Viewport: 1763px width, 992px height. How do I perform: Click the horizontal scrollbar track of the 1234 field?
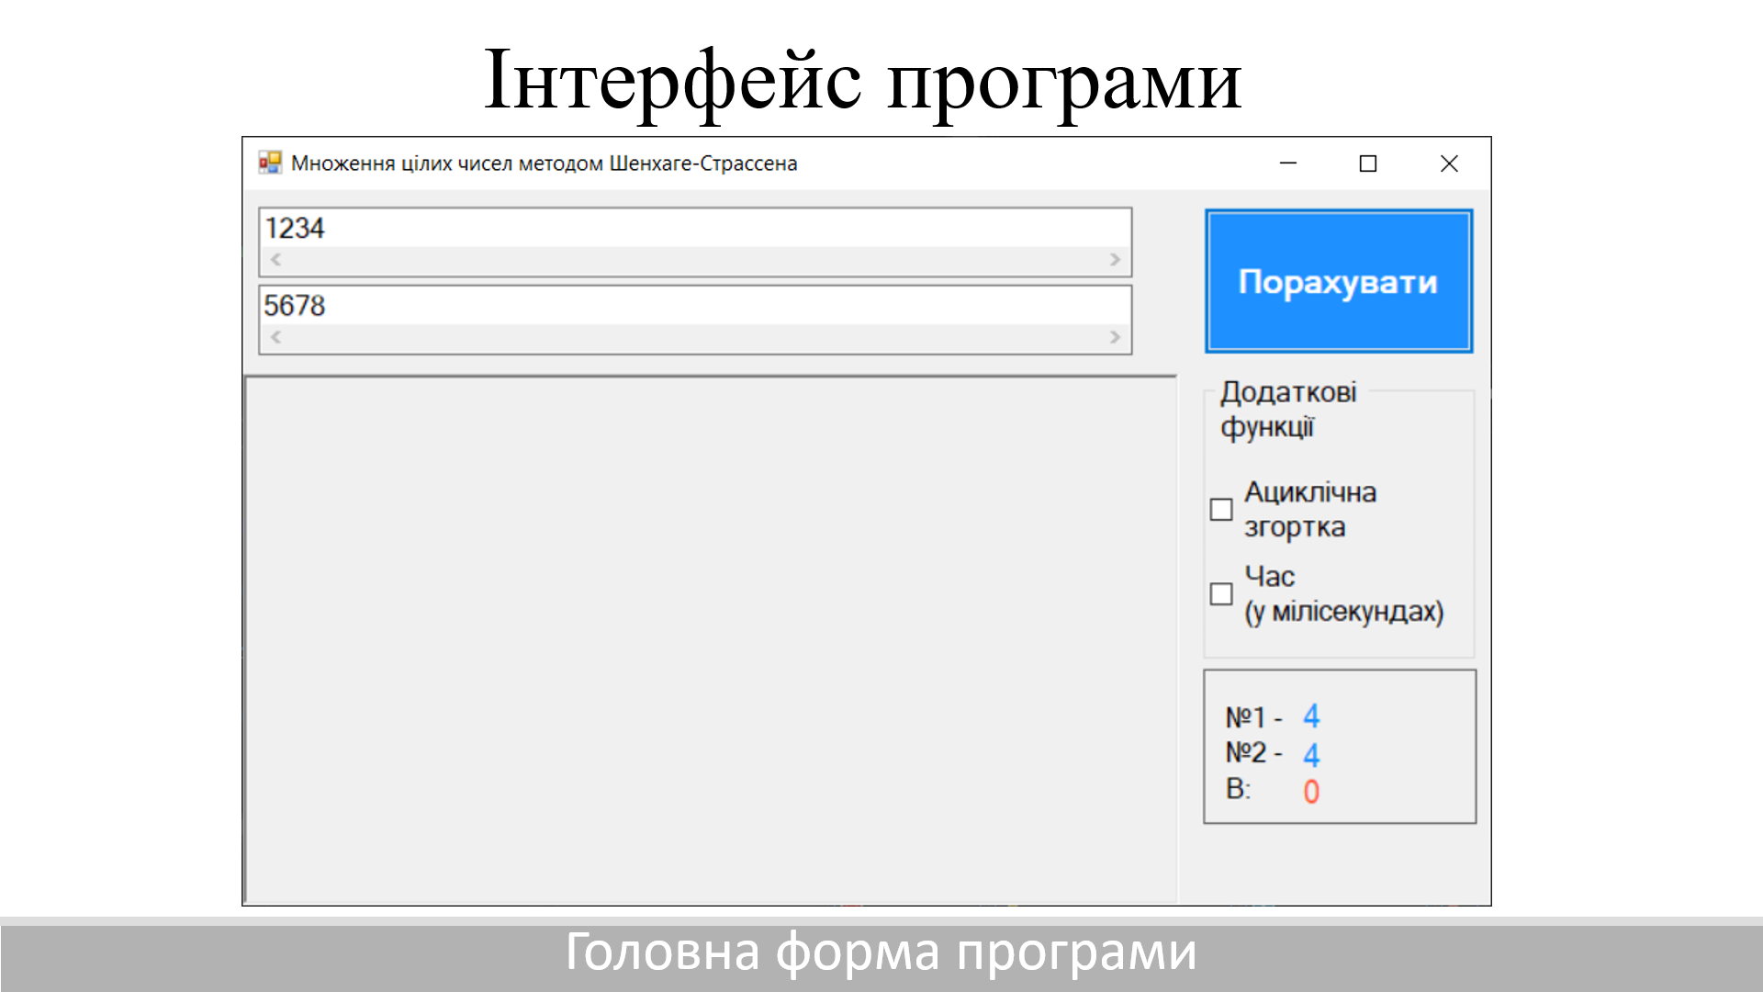click(694, 260)
